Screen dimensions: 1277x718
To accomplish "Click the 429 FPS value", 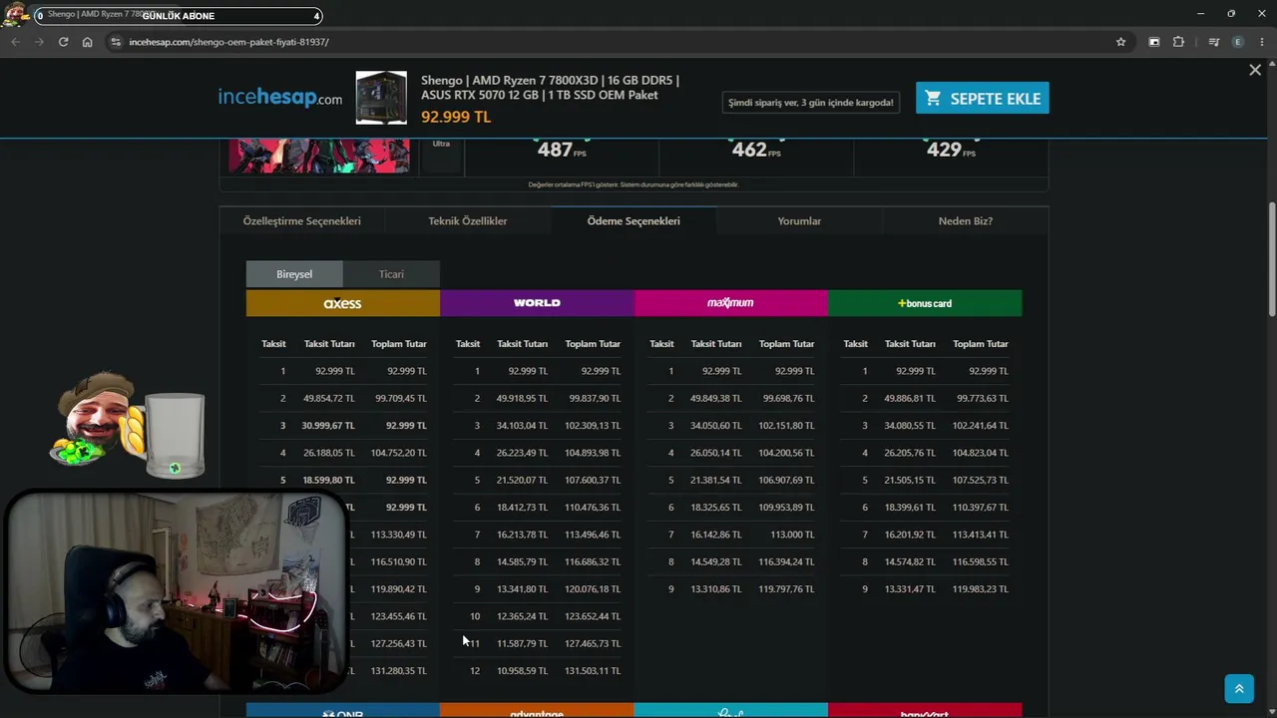I will tap(951, 150).
